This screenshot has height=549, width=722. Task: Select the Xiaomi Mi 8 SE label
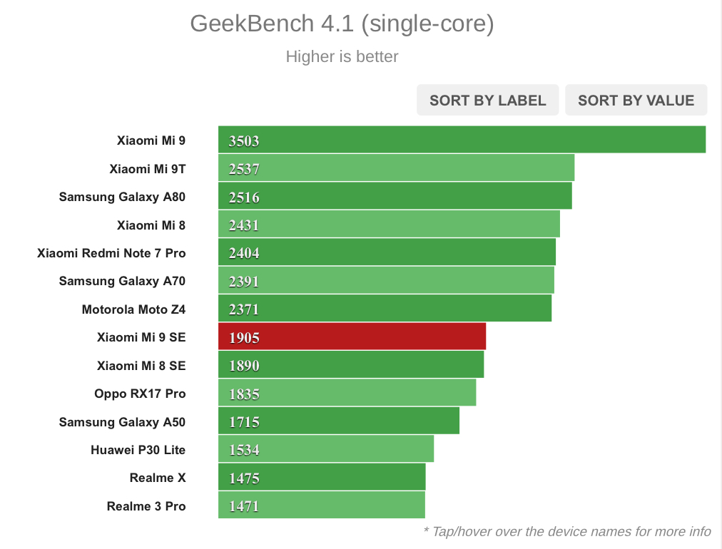pos(141,366)
